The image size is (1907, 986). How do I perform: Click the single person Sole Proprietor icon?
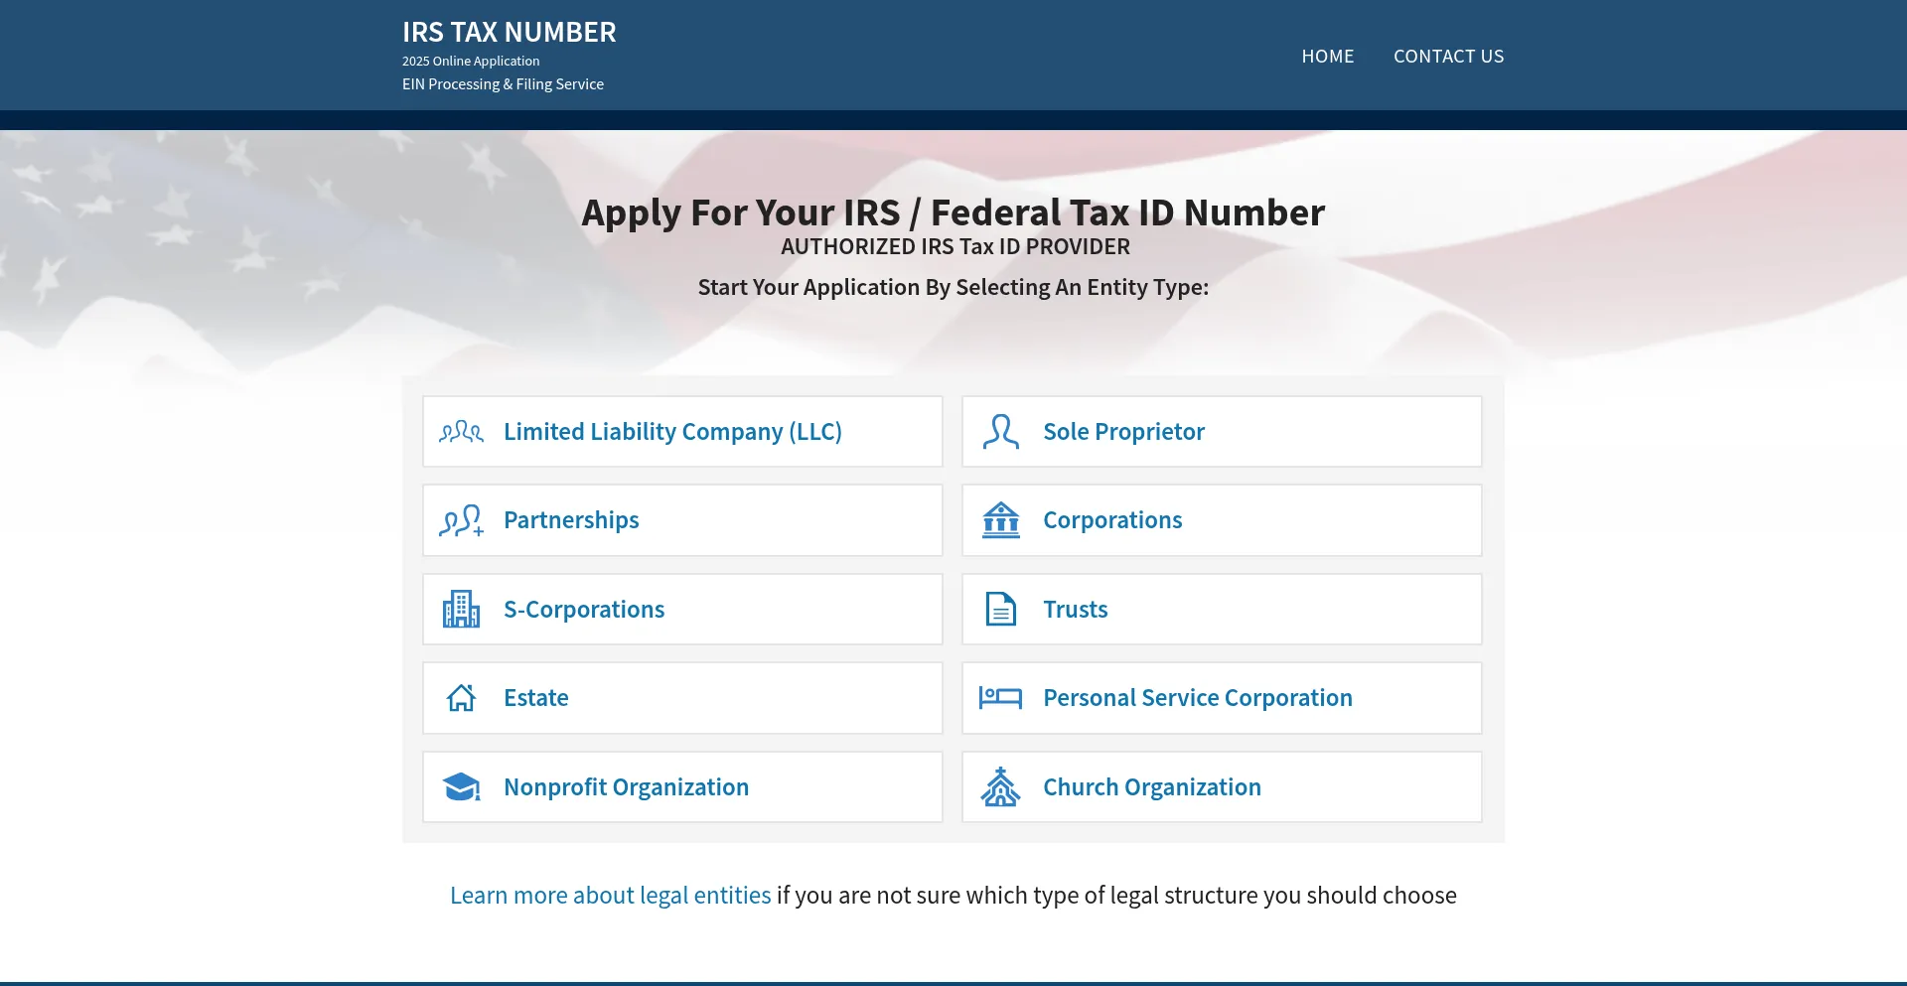1000,432
